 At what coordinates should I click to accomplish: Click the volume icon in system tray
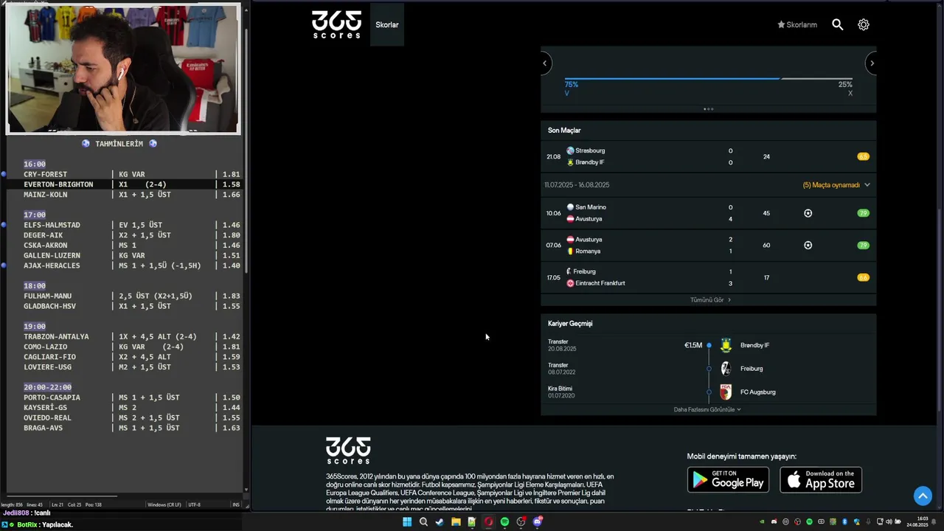pos(889,521)
